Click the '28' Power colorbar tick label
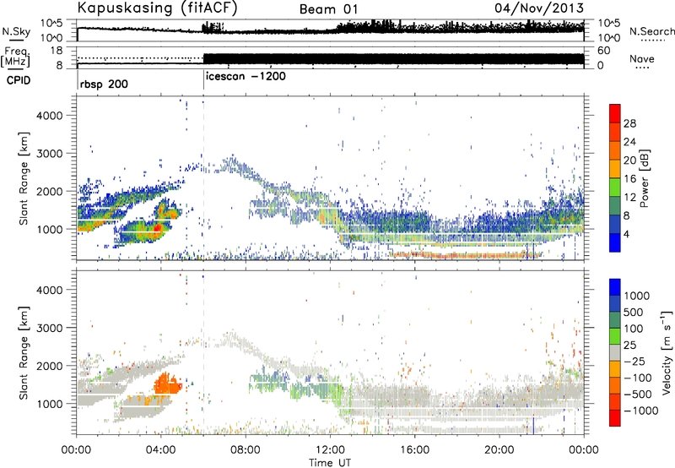Viewport: 675px width, 468px height. (x=629, y=123)
